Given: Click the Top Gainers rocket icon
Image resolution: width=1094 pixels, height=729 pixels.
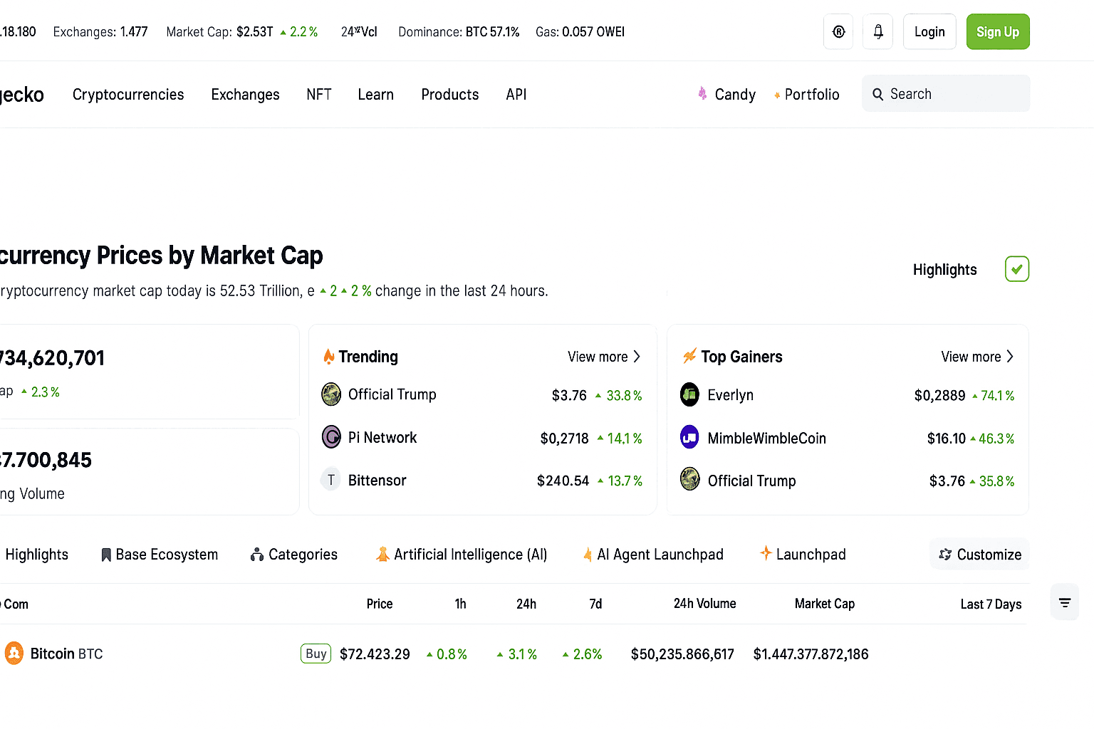Looking at the screenshot, I should tap(689, 356).
